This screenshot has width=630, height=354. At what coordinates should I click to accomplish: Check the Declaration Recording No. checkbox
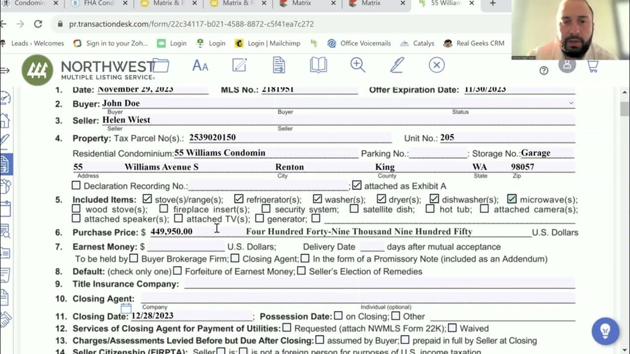tap(76, 185)
